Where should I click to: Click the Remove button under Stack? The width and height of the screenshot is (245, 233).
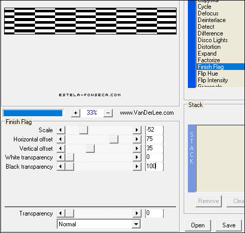click(208, 201)
